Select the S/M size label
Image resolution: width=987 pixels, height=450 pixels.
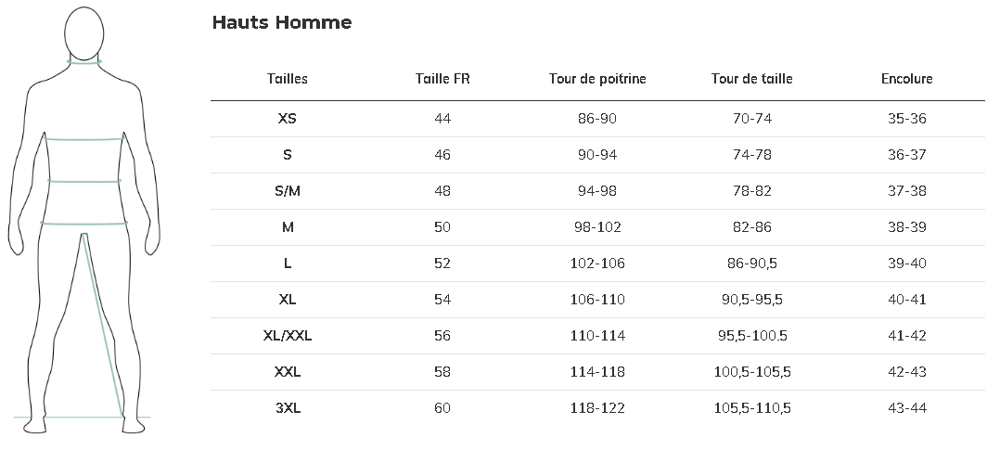(287, 191)
